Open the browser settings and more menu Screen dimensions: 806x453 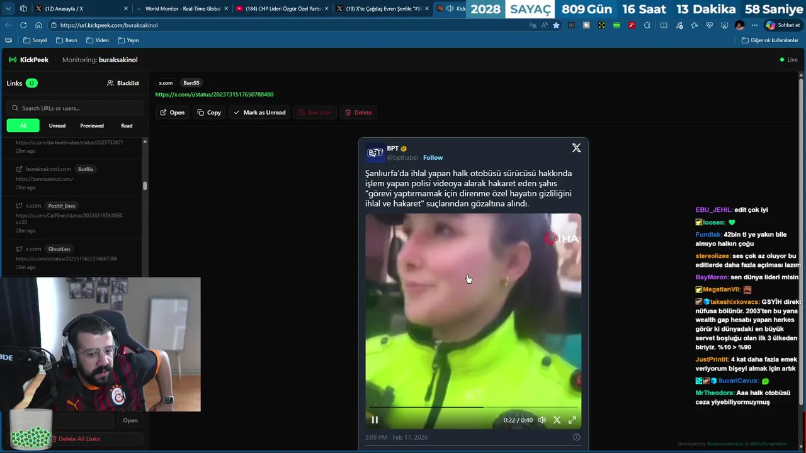pyautogui.click(x=754, y=25)
